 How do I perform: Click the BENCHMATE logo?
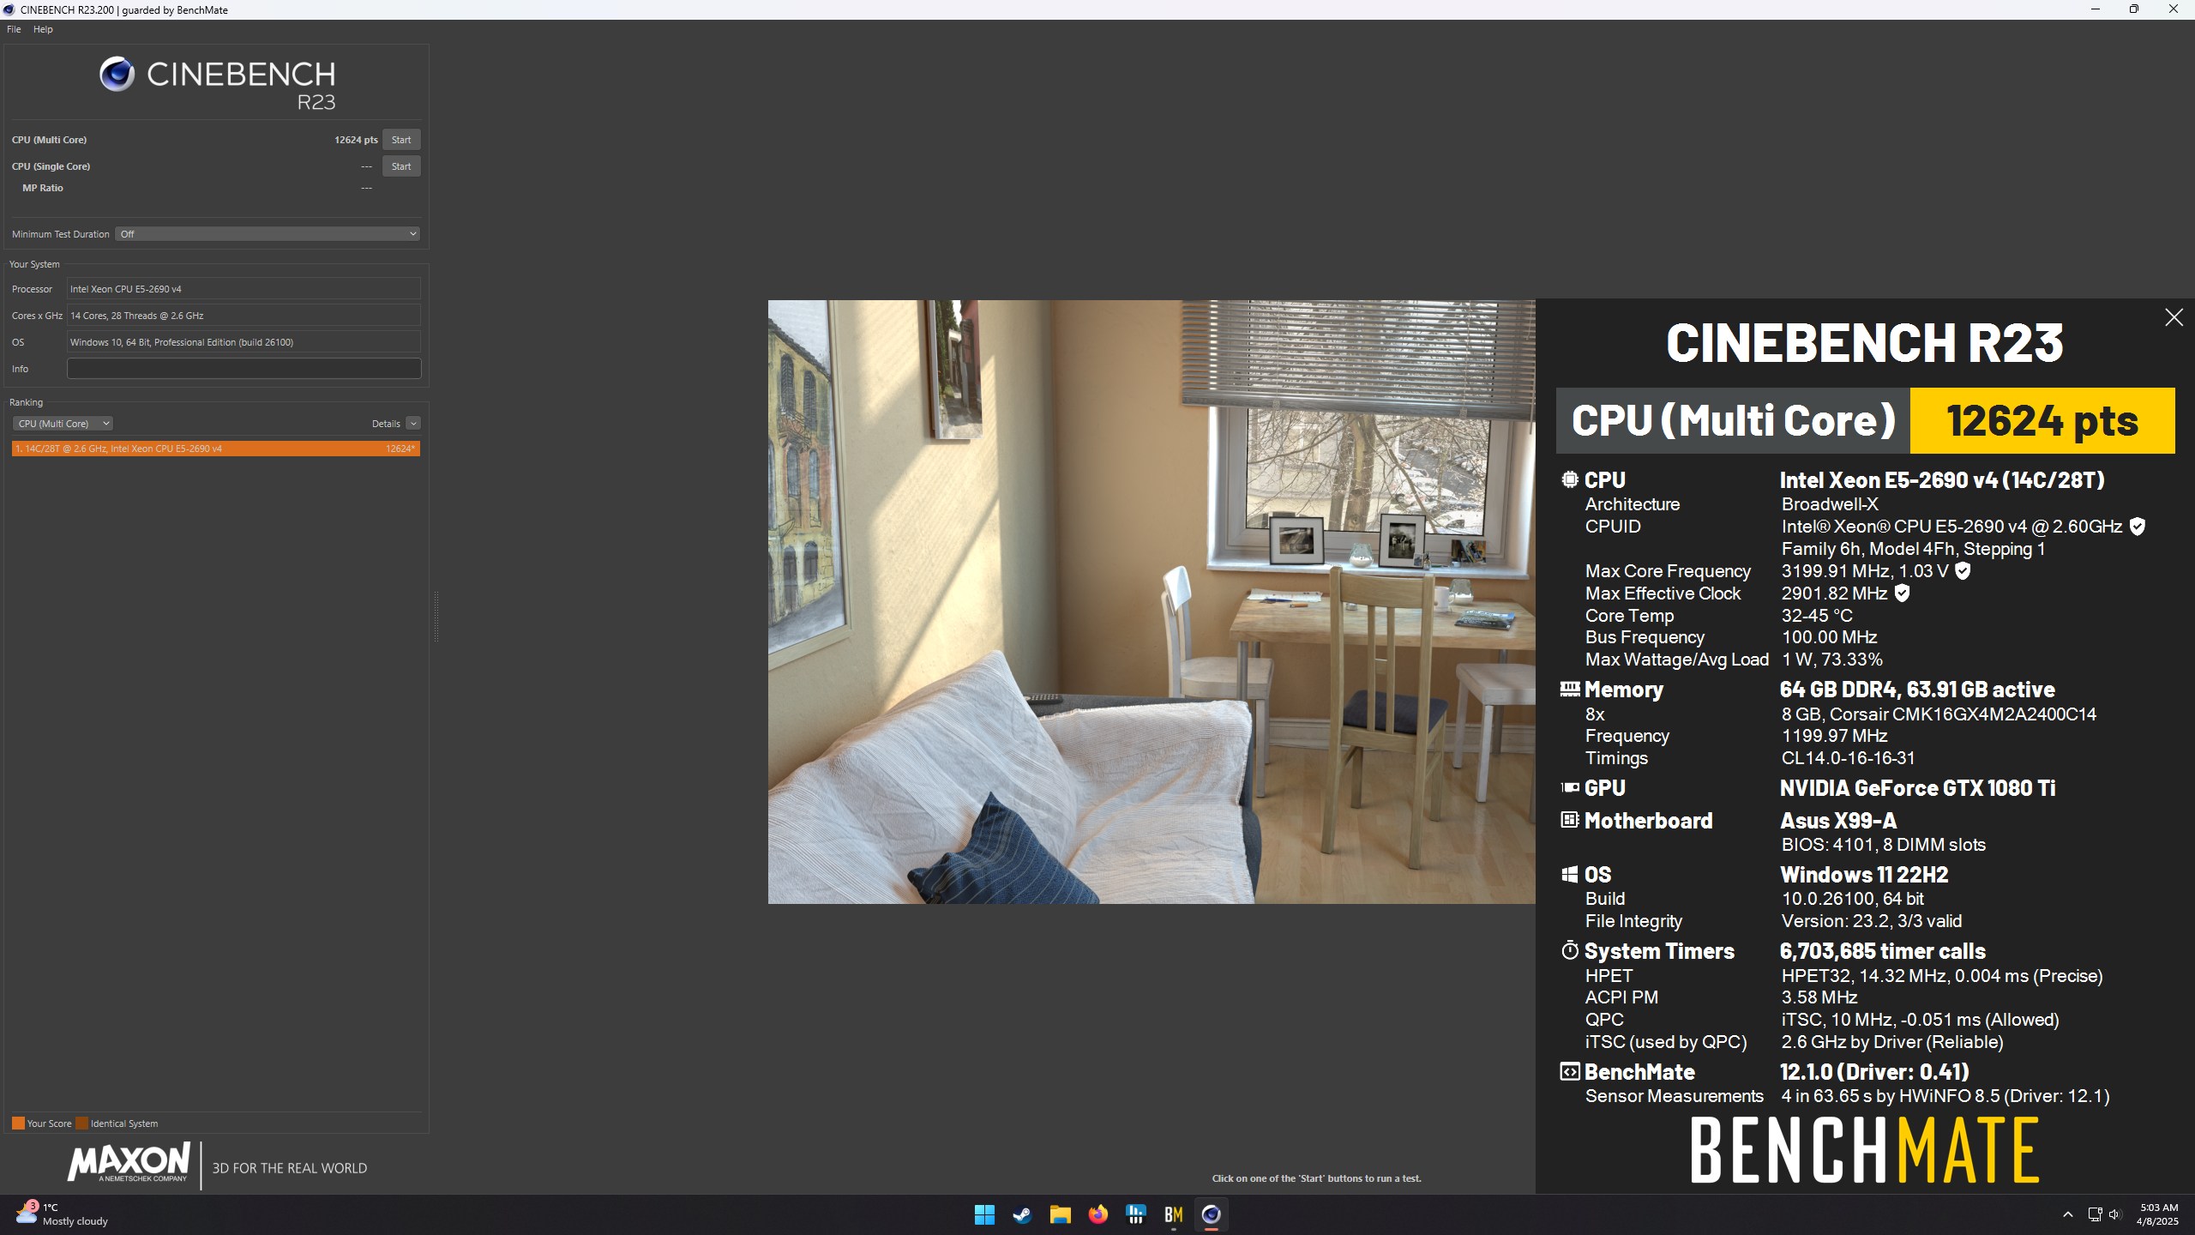click(1865, 1150)
